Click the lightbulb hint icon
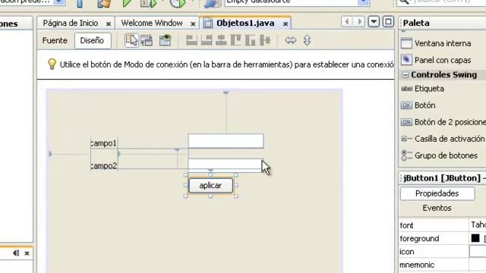 click(x=52, y=64)
